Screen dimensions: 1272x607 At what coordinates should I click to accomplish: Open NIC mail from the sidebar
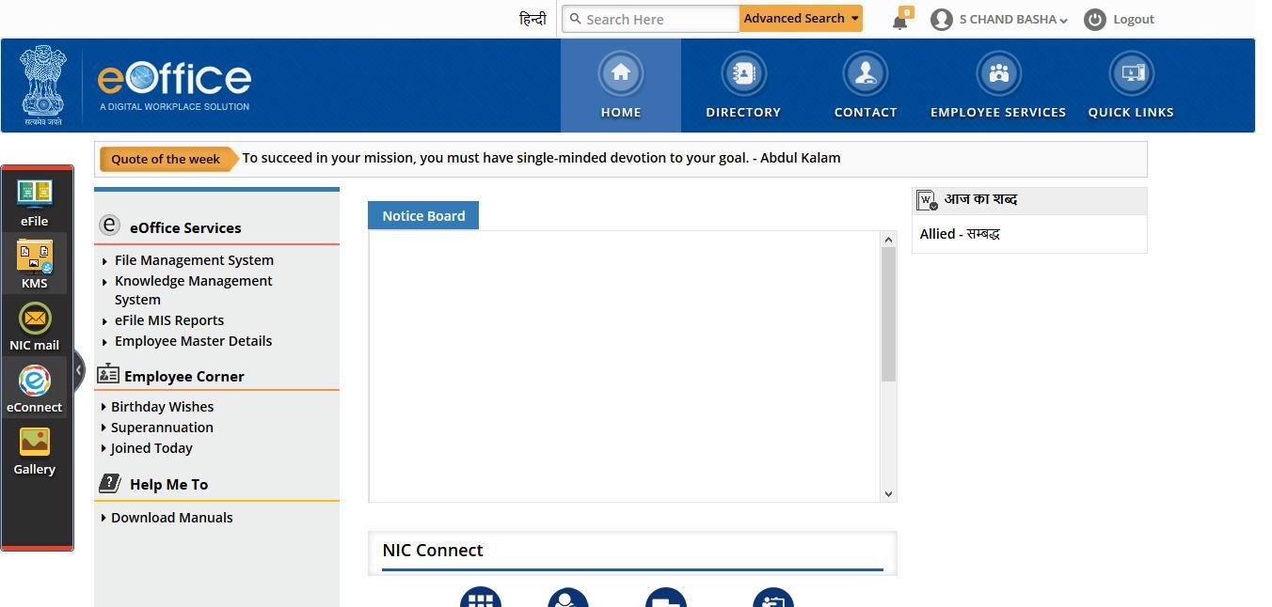click(x=34, y=324)
